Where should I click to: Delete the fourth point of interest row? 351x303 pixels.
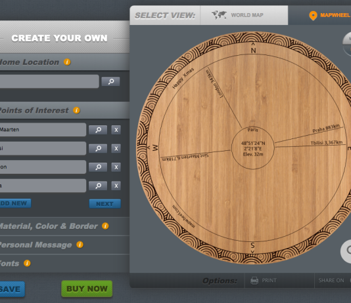[116, 186]
